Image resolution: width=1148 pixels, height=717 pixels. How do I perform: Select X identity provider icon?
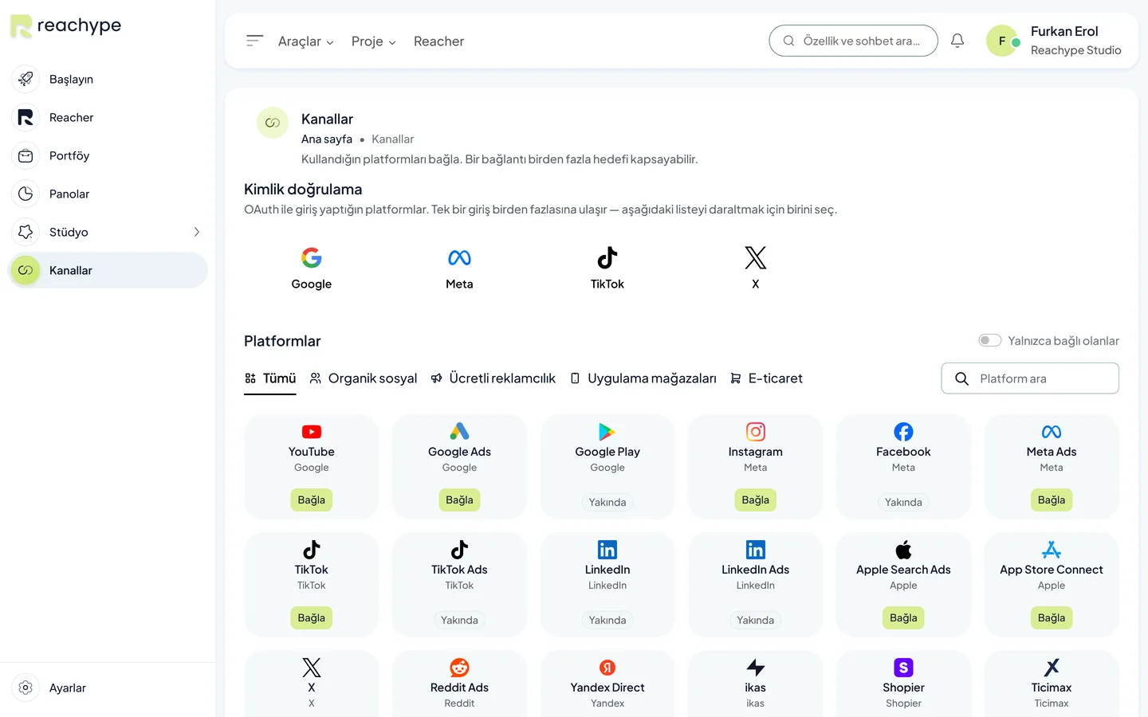pos(756,257)
